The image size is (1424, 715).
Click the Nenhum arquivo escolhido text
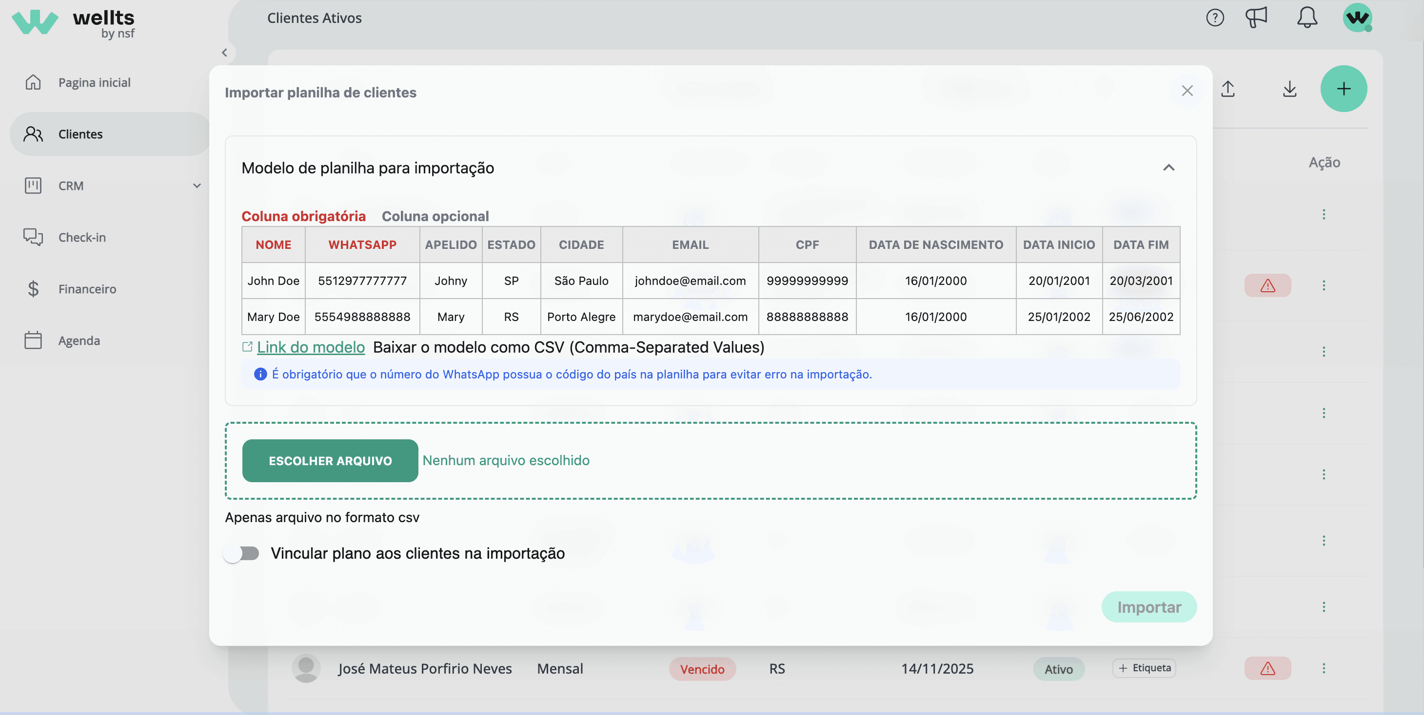pos(506,460)
